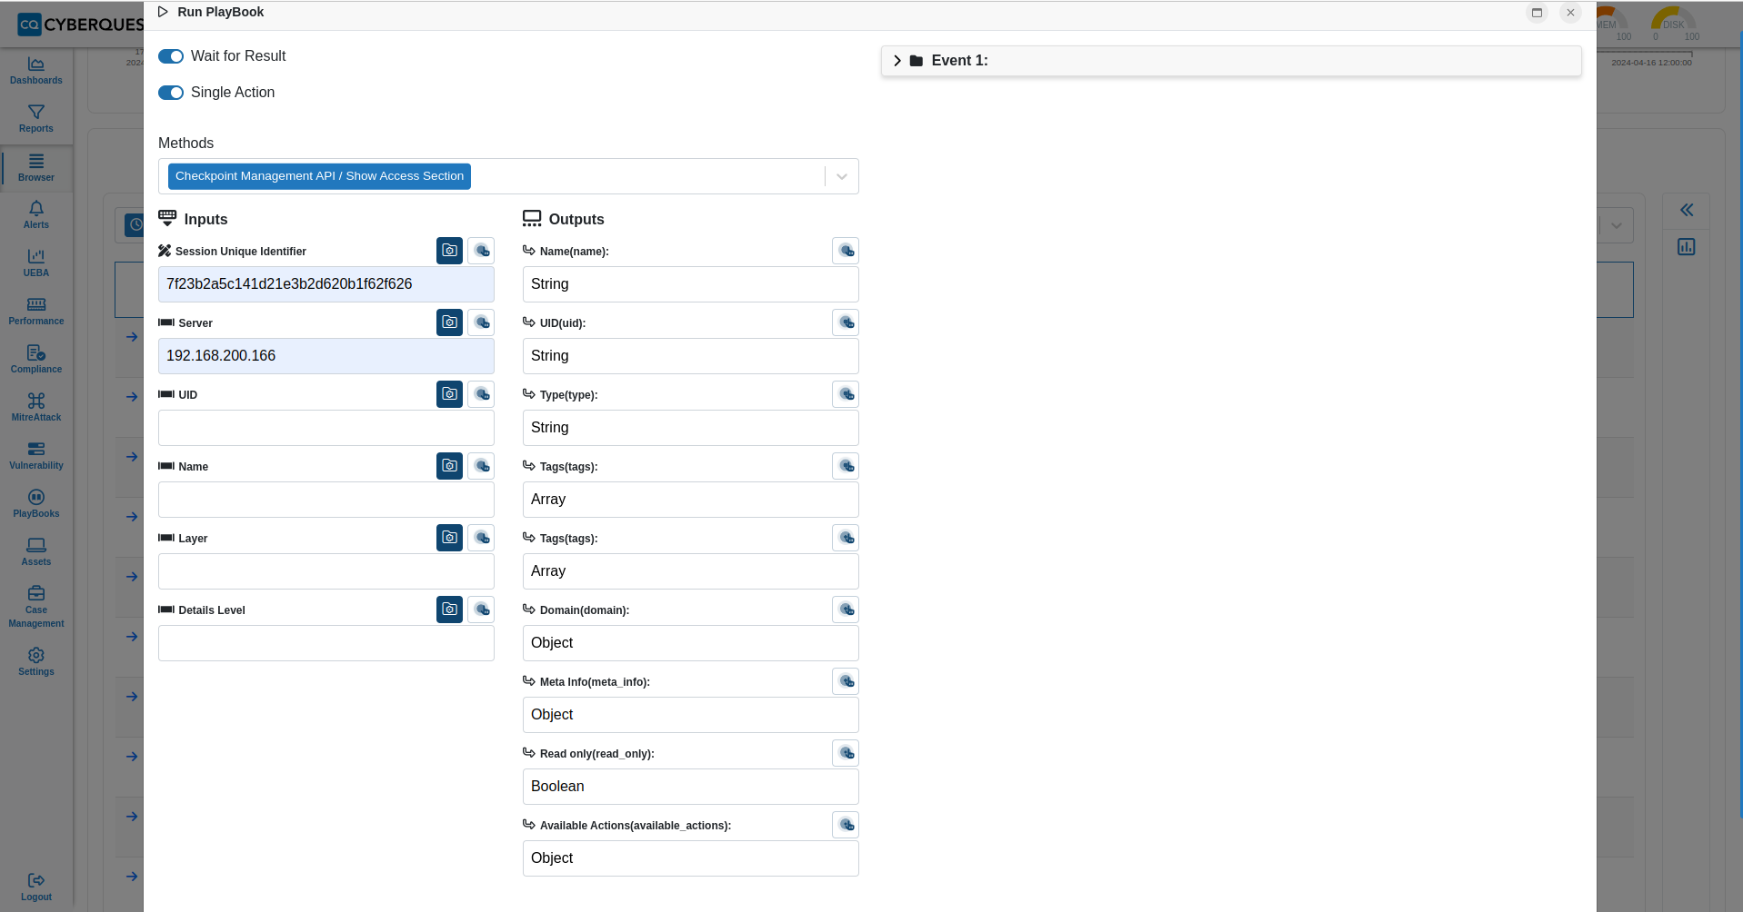Click the Domain(domain) Object output field
Image resolution: width=1743 pixels, height=912 pixels.
(x=691, y=643)
